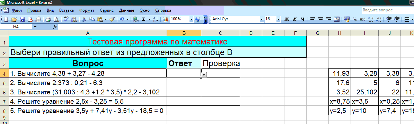The width and height of the screenshot is (414, 124).
Task: Open the Формат menu
Action: [x=87, y=11]
